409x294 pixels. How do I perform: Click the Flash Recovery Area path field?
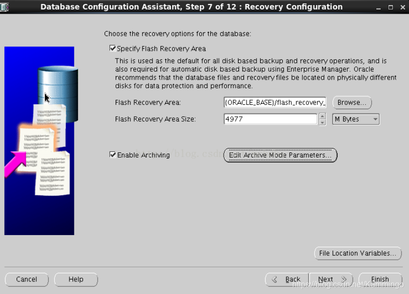pyautogui.click(x=275, y=102)
